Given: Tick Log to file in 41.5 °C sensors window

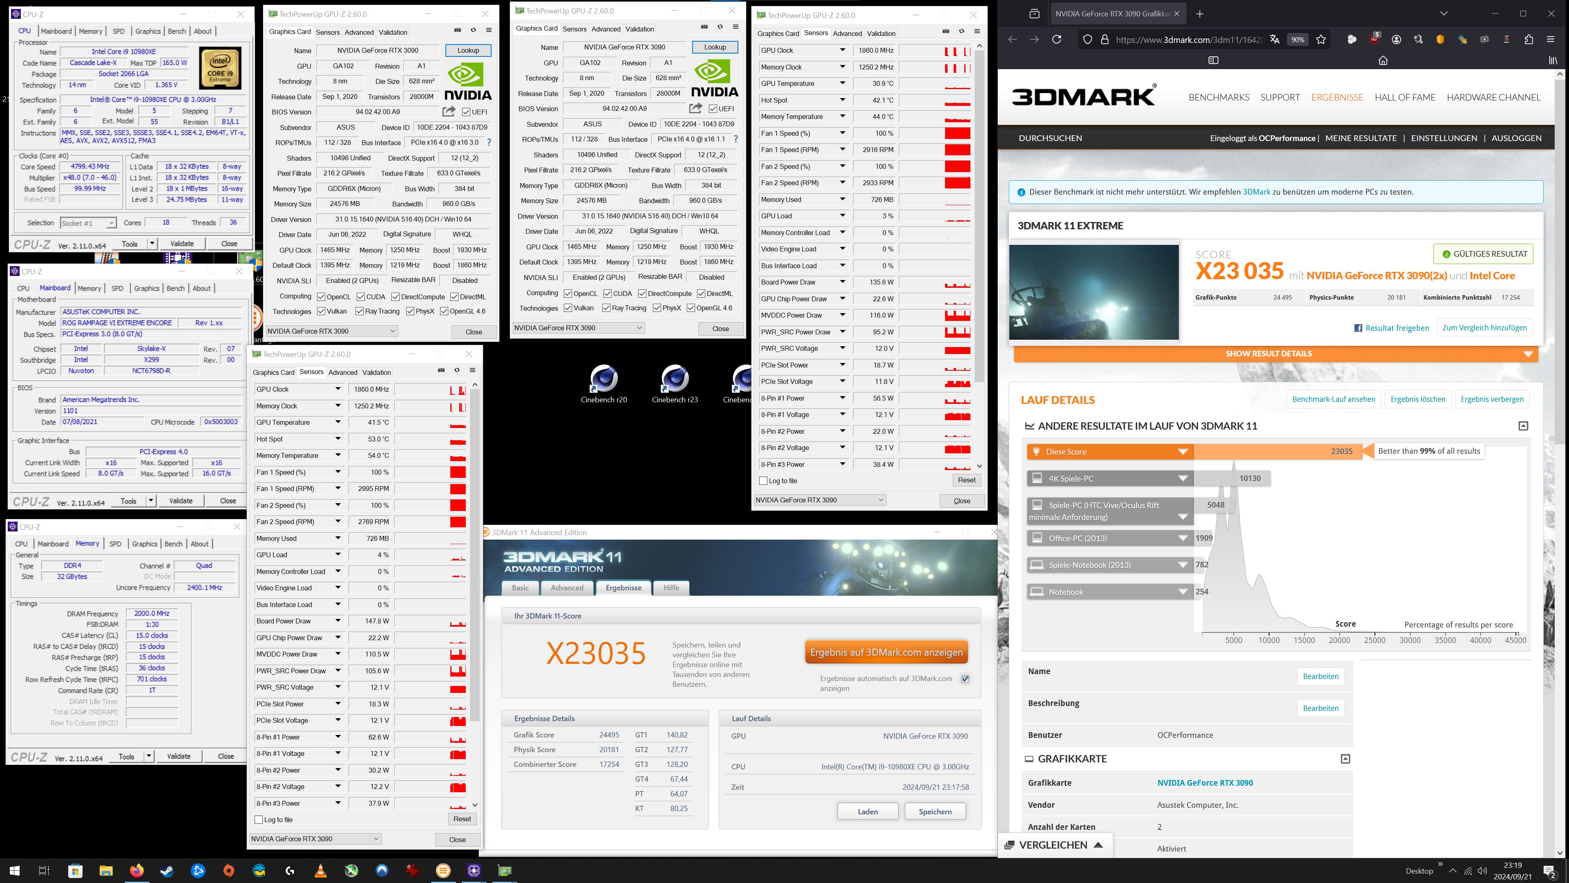Looking at the screenshot, I should (259, 820).
